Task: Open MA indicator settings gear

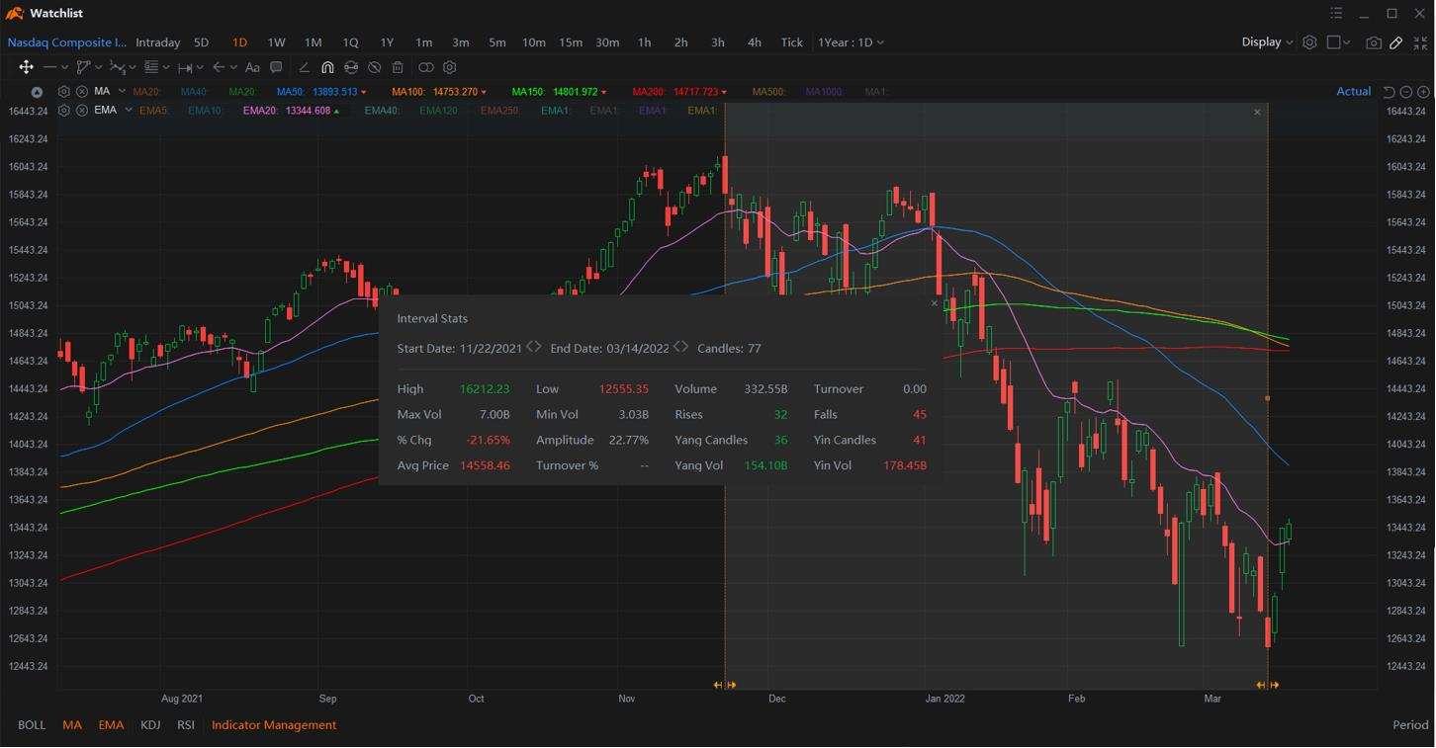Action: tap(64, 91)
